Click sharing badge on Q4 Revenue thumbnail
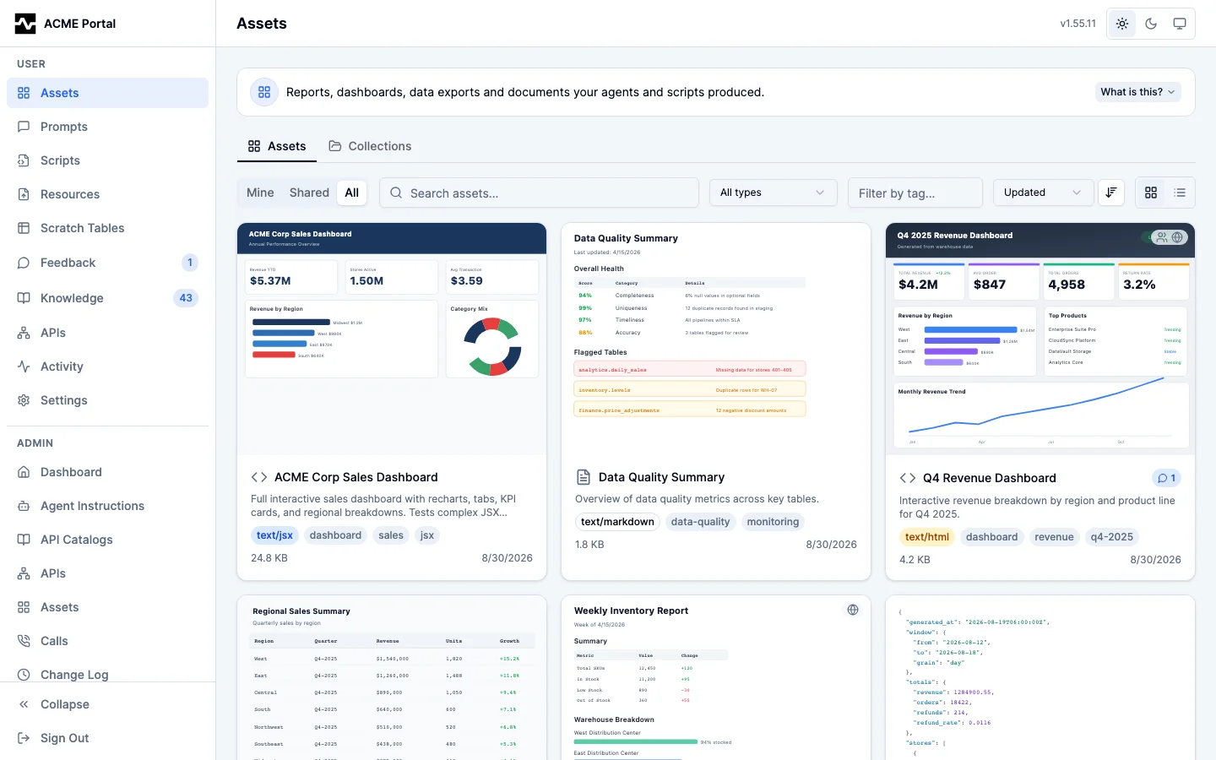The width and height of the screenshot is (1216, 760). pyautogui.click(x=1170, y=237)
